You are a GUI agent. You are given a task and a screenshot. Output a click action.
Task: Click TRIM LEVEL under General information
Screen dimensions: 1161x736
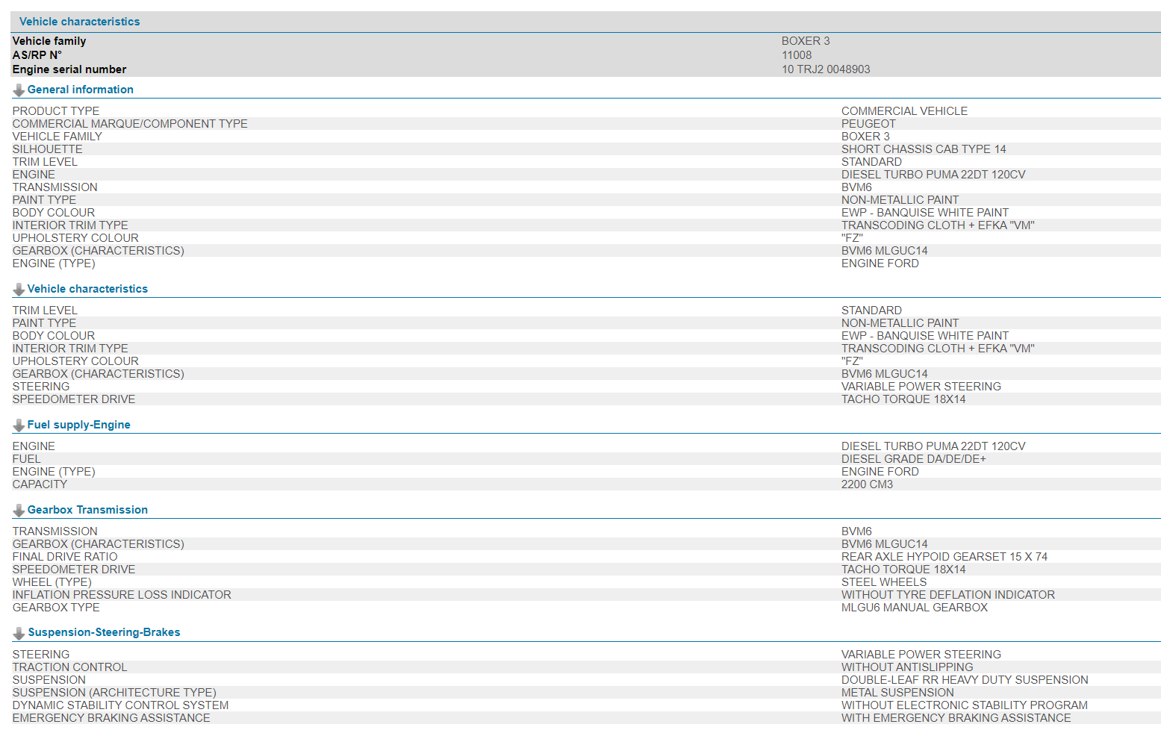pyautogui.click(x=45, y=162)
